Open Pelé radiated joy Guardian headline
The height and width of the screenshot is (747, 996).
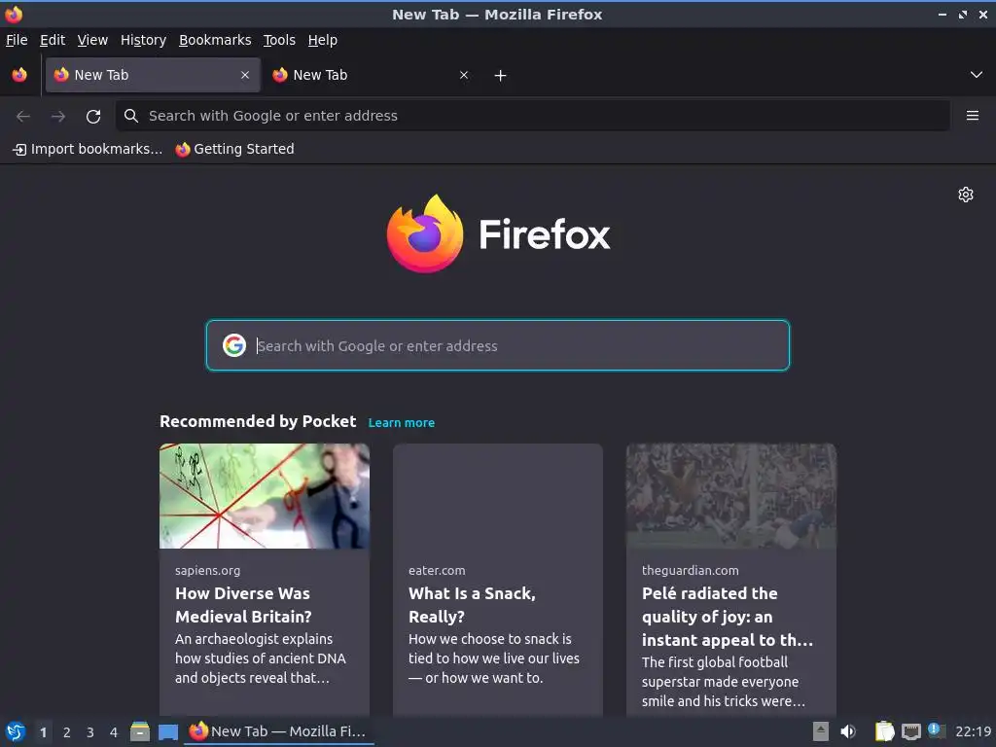click(728, 617)
